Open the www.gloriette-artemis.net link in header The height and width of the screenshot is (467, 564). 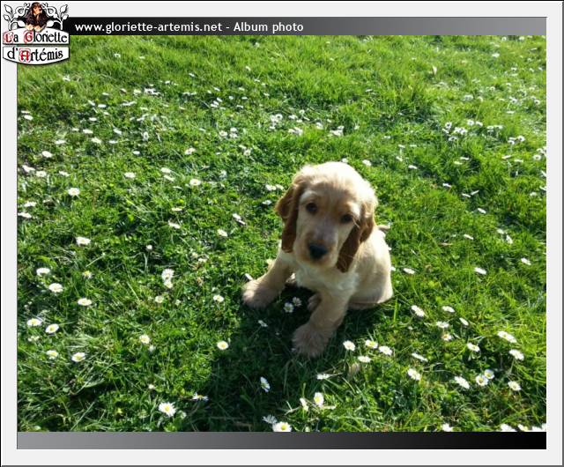pyautogui.click(x=148, y=27)
